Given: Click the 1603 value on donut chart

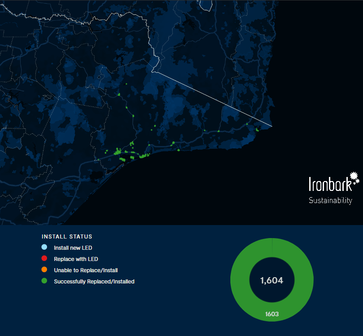Looking at the screenshot, I should 272,314.
